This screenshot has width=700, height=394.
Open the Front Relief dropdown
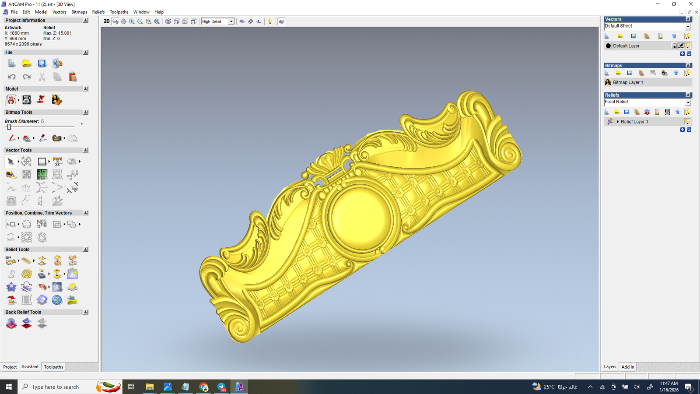pos(688,102)
